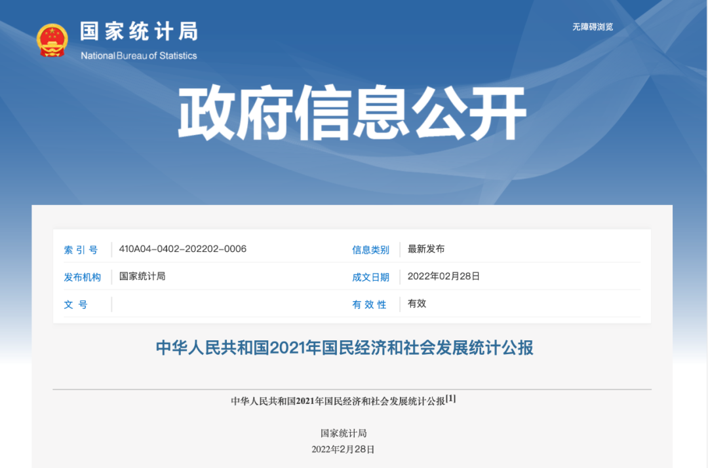The height and width of the screenshot is (468, 708).
Task: Click the 最新发布 category value
Action: tap(426, 249)
